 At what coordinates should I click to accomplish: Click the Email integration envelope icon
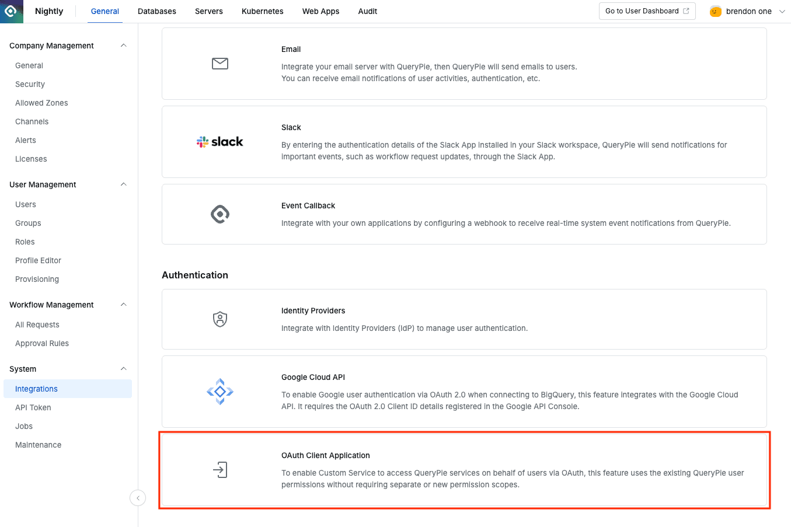click(x=220, y=64)
